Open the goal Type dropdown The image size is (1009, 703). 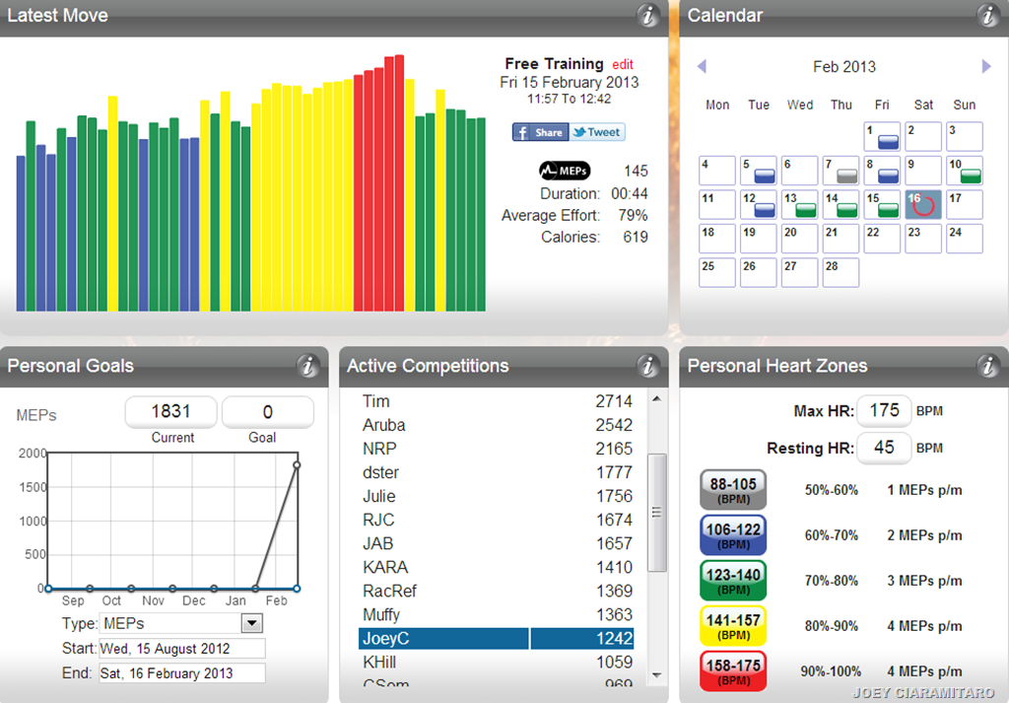252,623
